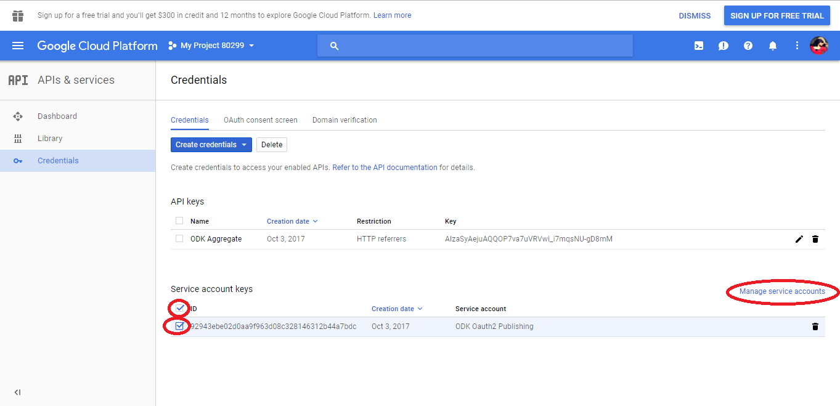Open the My Project 80299 dropdown
The width and height of the screenshot is (840, 406).
(x=211, y=46)
